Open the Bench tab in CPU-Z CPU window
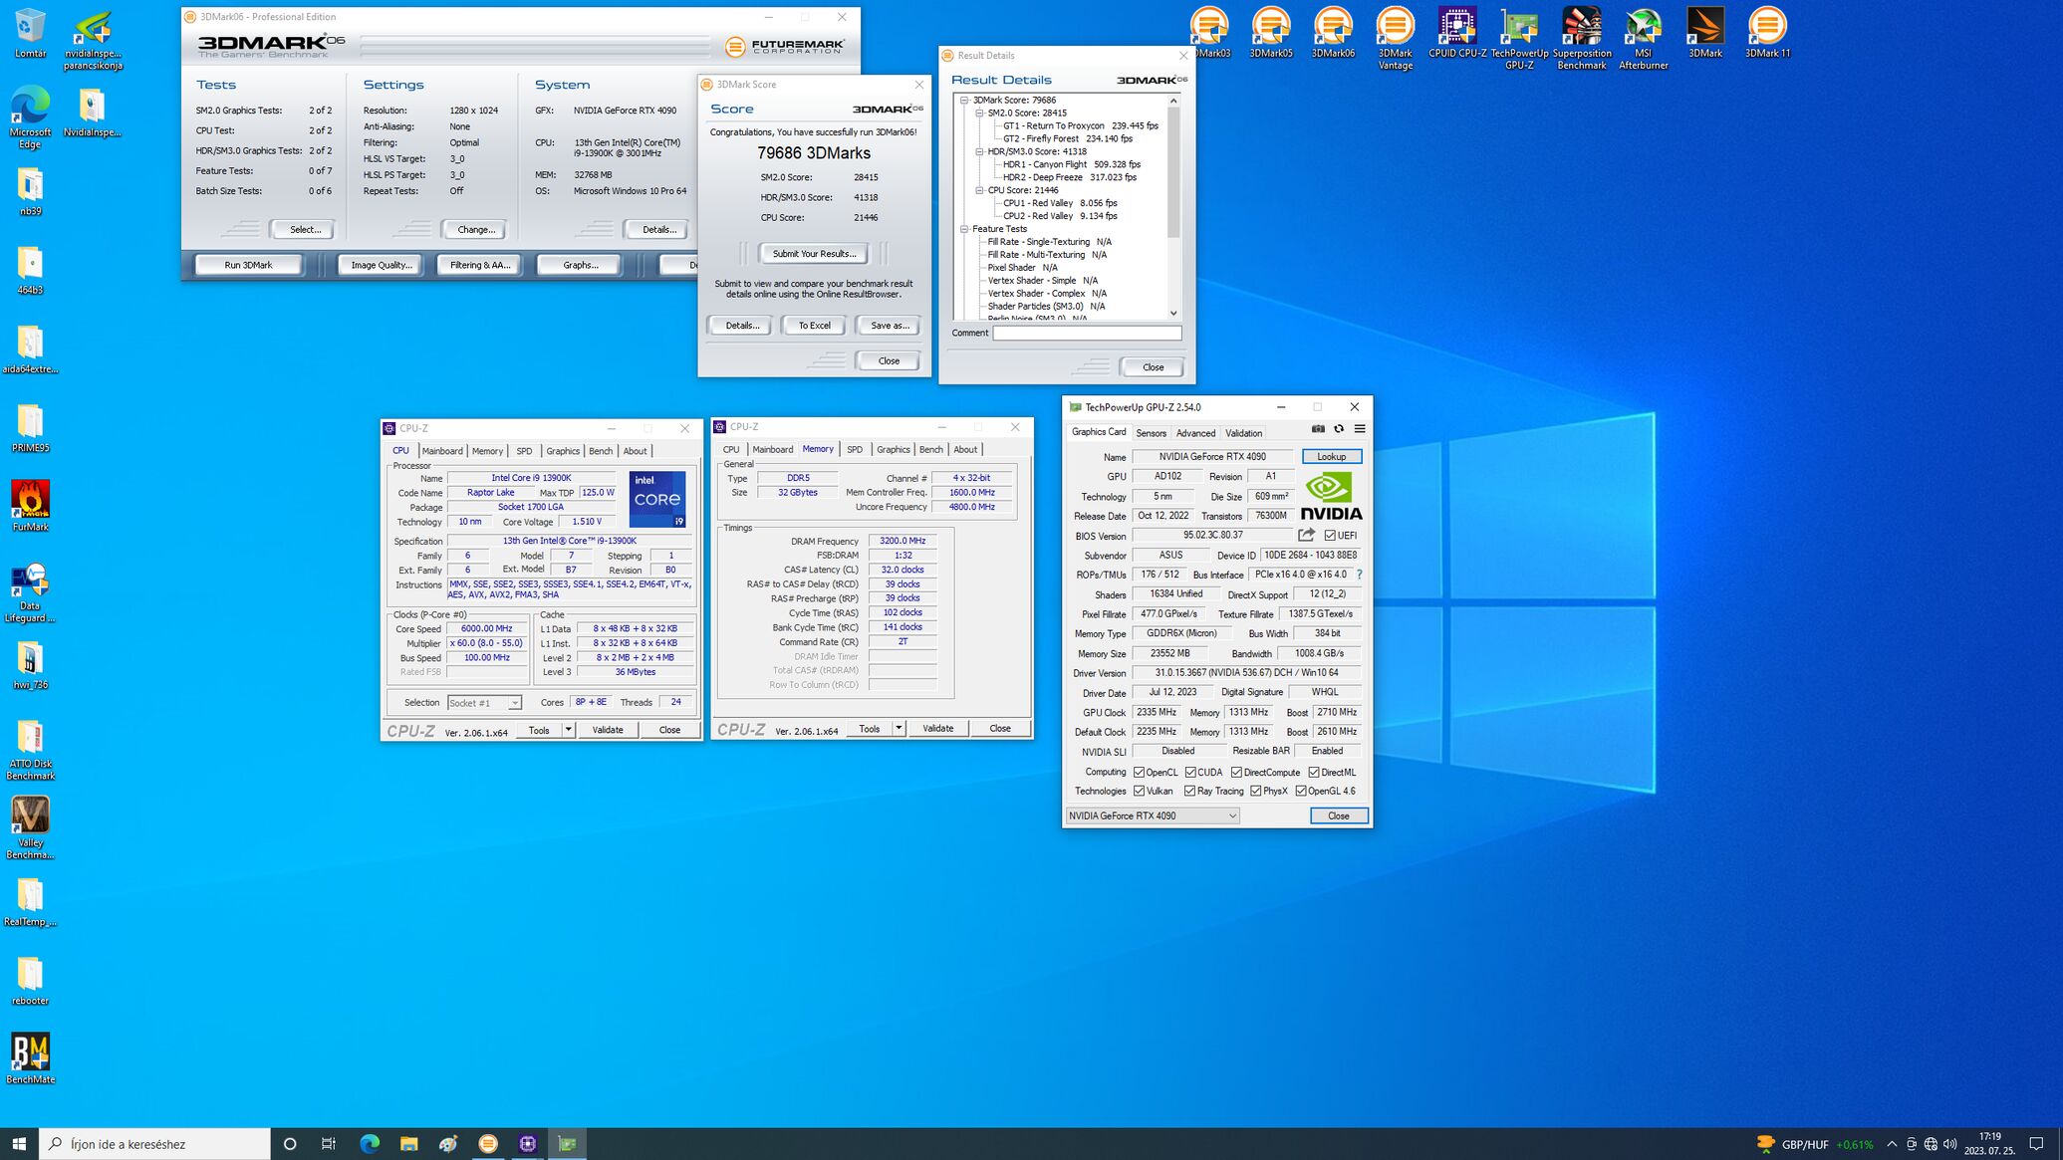Image resolution: width=2063 pixels, height=1160 pixels. pyautogui.click(x=601, y=451)
